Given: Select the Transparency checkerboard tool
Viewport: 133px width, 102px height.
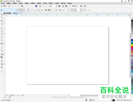Looking at the screenshot, I should 2,57.
